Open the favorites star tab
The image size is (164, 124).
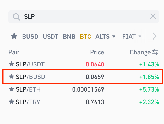14,36
